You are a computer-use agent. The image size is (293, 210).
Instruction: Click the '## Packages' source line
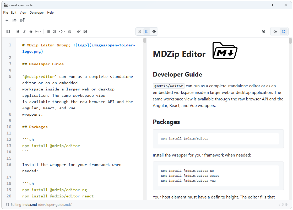click(35, 127)
